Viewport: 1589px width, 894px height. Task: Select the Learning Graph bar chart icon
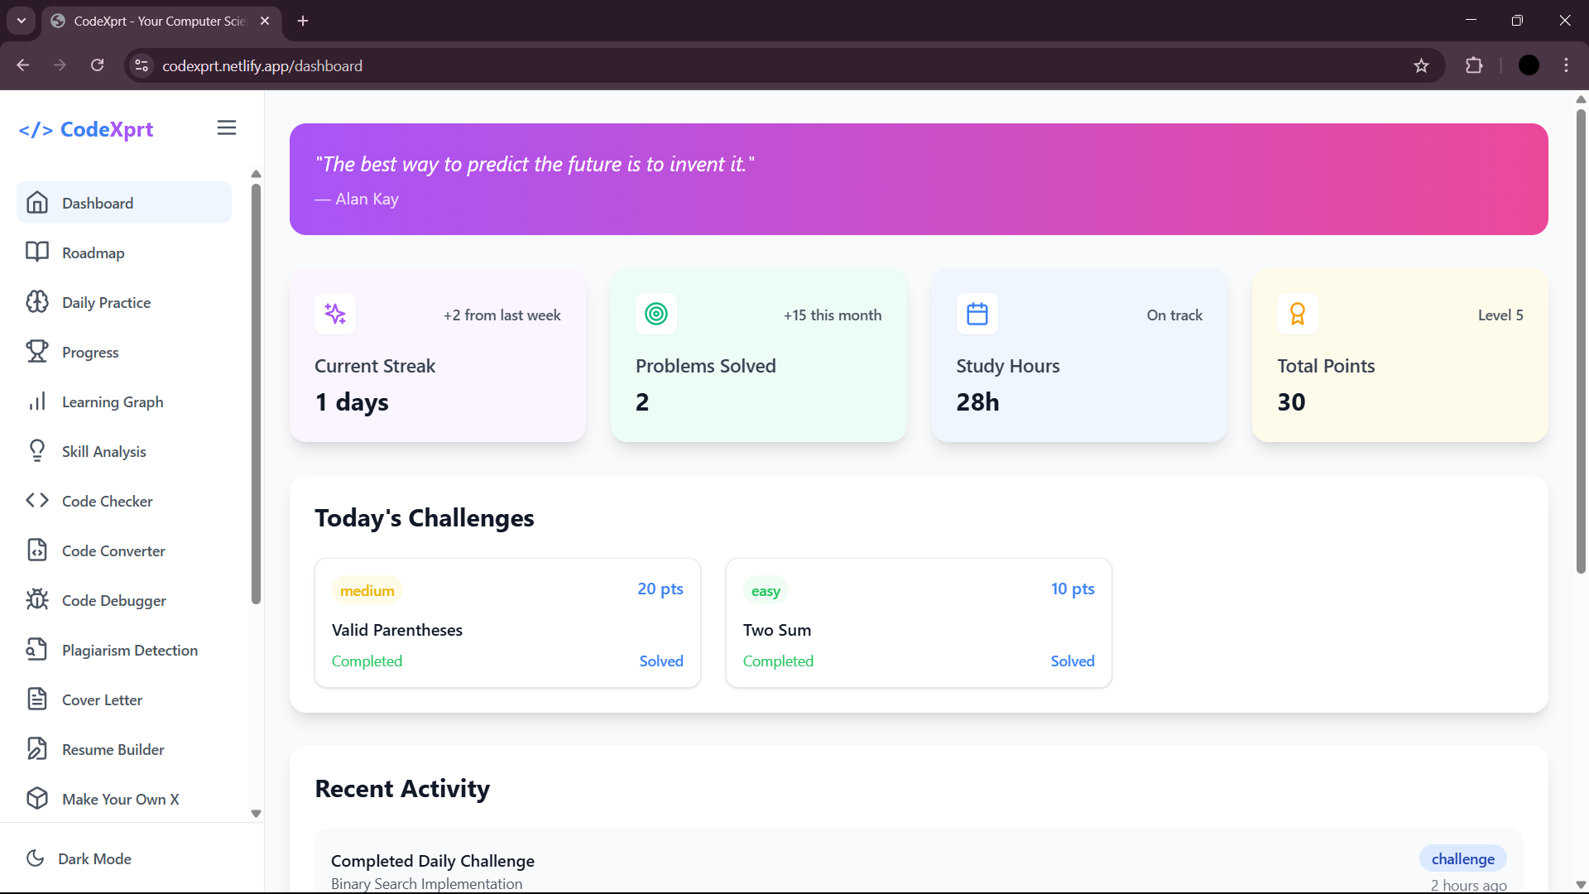click(37, 401)
